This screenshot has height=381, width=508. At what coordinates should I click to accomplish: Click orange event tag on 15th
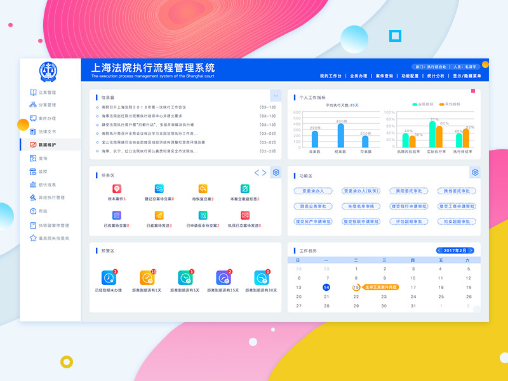380,288
